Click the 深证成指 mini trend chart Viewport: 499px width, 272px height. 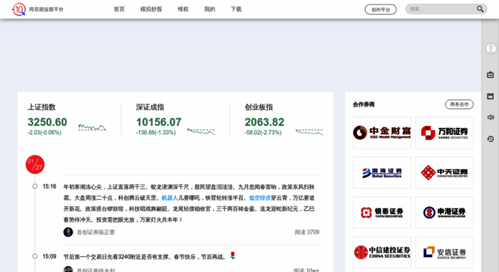(201, 131)
